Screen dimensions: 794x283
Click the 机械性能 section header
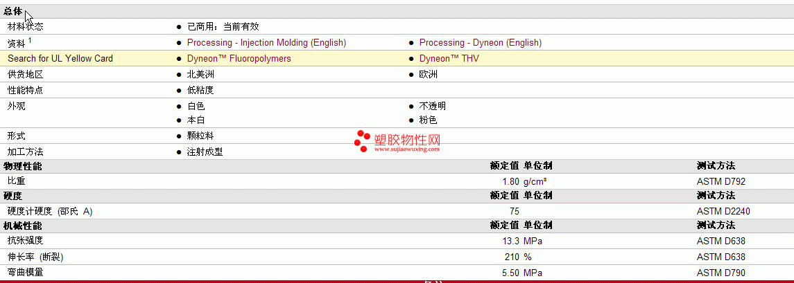(23, 226)
